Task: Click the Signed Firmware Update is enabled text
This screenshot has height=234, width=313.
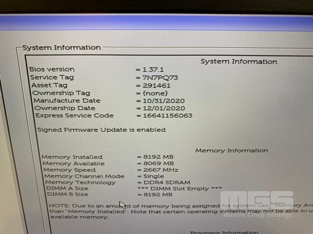Action: (x=101, y=129)
